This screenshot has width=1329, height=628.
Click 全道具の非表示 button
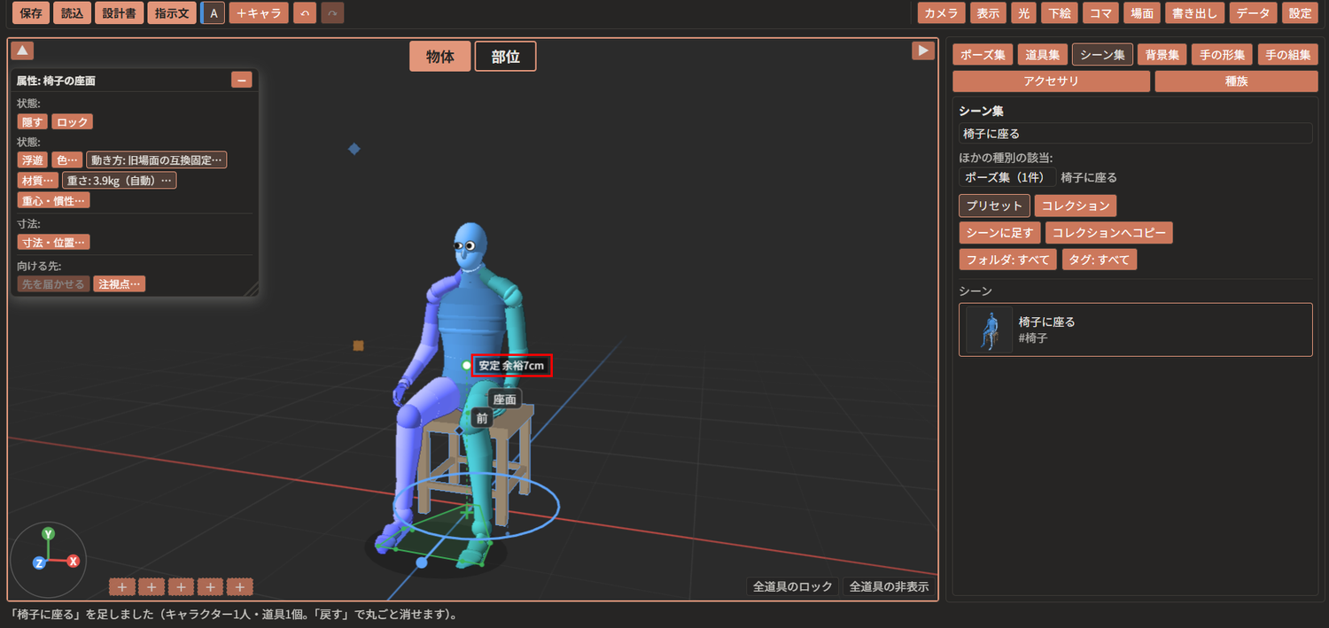[x=889, y=586]
